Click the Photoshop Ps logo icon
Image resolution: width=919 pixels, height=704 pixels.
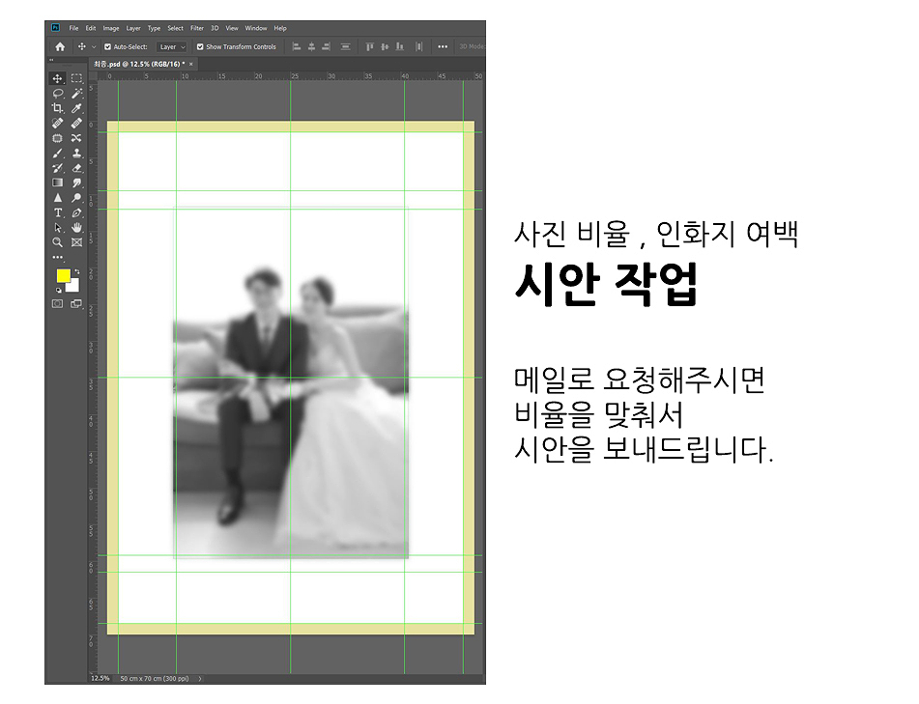click(55, 28)
